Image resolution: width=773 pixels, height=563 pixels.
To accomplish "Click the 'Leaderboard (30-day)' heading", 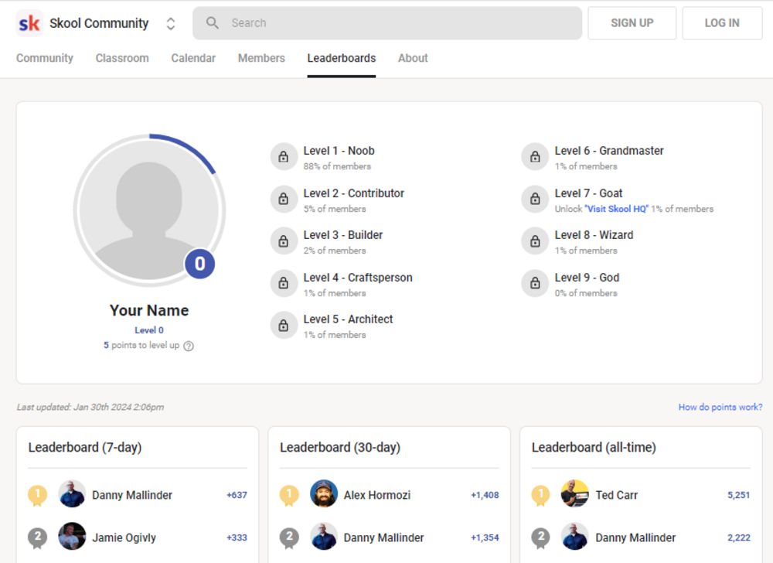I will [340, 447].
